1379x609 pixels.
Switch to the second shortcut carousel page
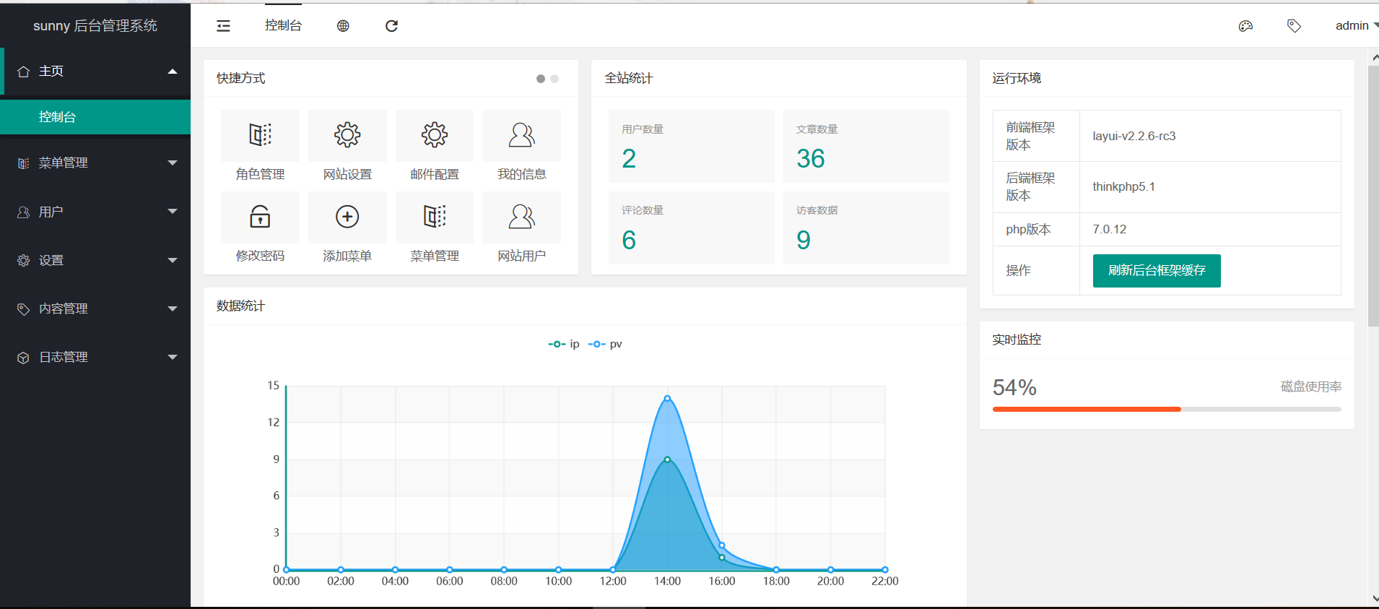tap(554, 79)
